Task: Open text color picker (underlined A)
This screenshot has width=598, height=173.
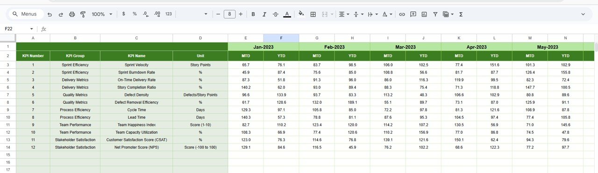Action: 287,14
